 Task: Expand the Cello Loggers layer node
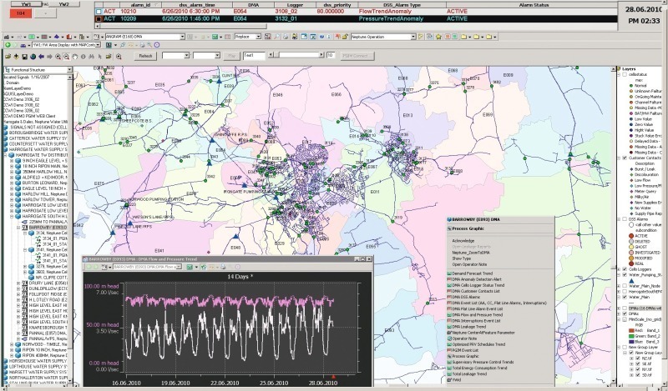point(619,269)
